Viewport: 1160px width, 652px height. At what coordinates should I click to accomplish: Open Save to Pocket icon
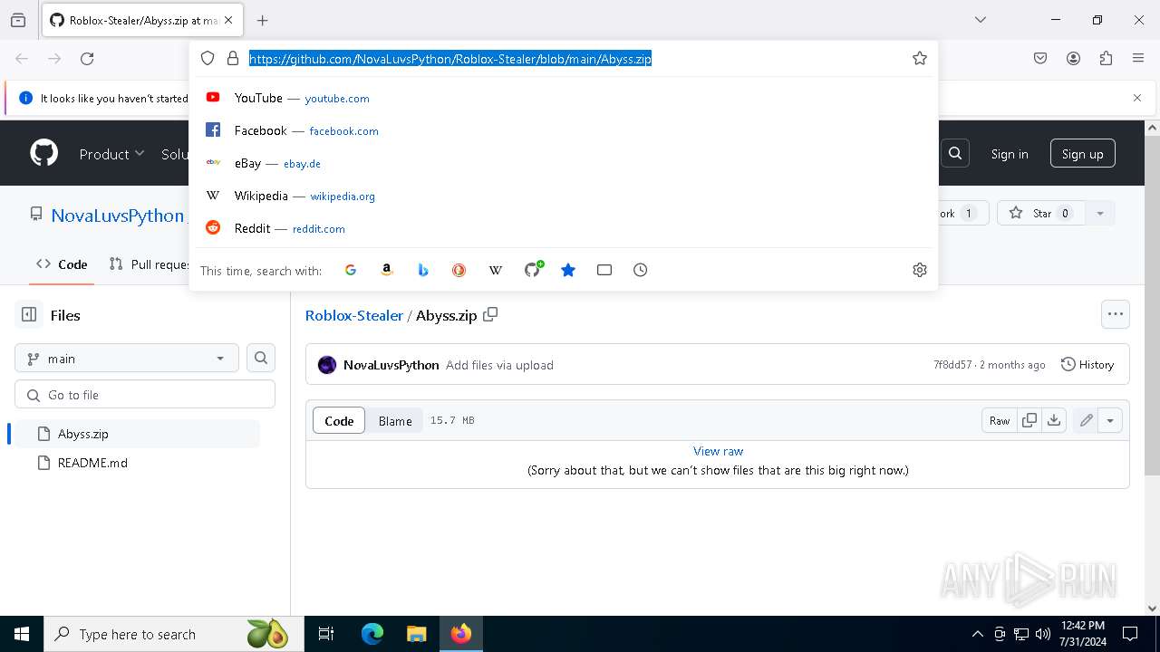click(1040, 59)
